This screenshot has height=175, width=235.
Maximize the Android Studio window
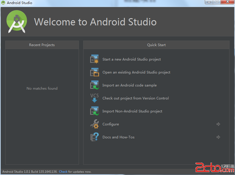(217, 2)
